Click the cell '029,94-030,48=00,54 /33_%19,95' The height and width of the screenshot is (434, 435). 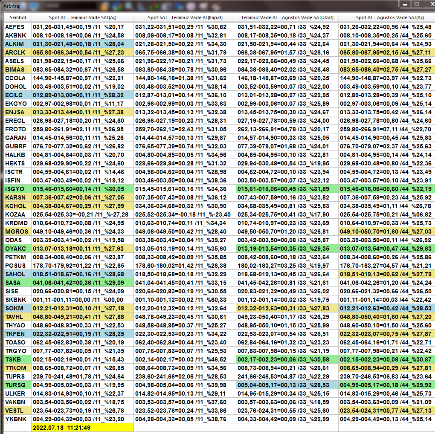pos(287,164)
